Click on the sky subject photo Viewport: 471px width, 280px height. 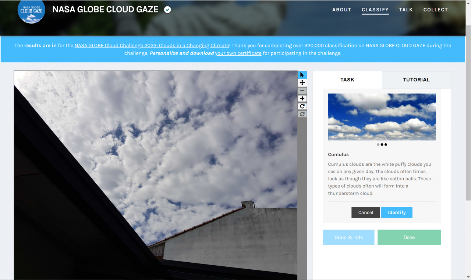156,175
